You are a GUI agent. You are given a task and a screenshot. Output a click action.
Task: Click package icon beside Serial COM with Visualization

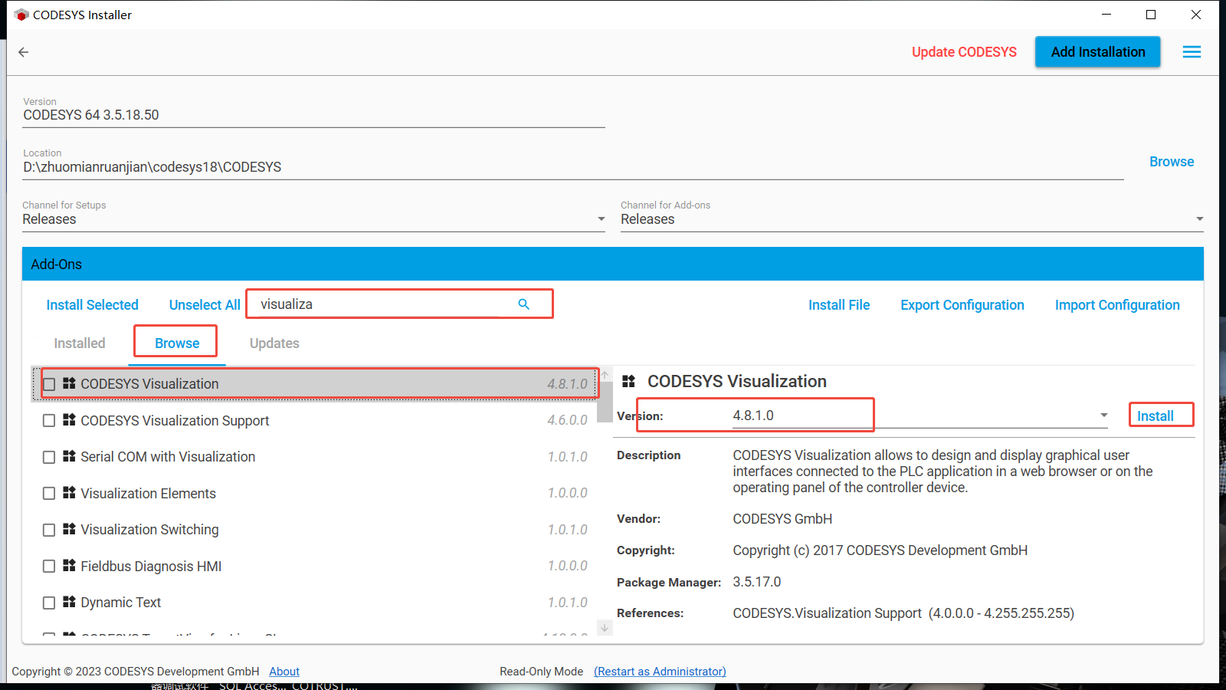point(69,456)
